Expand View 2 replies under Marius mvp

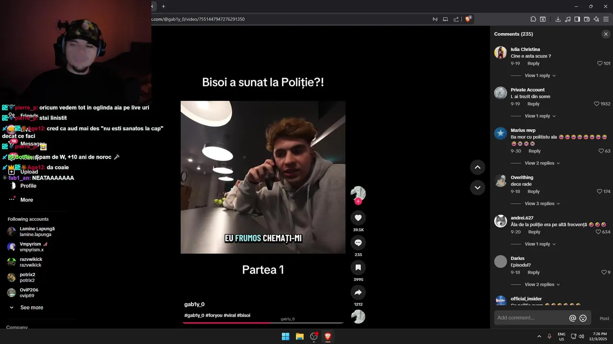542,163
